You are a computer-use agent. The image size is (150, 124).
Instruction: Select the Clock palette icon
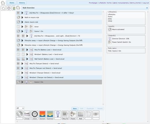pos(35,114)
